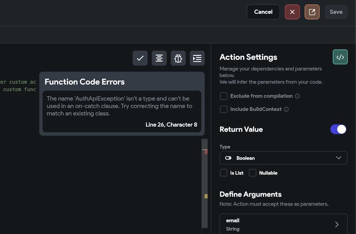The height and width of the screenshot is (234, 356).
Task: Click info icon beside Exclude from compilation
Action: pyautogui.click(x=297, y=96)
